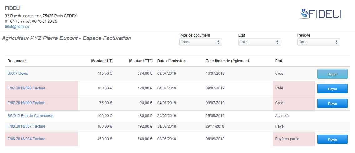The width and height of the screenshot is (355, 153).
Task: Select the 445,00 € amount cell
Action: [104, 74]
